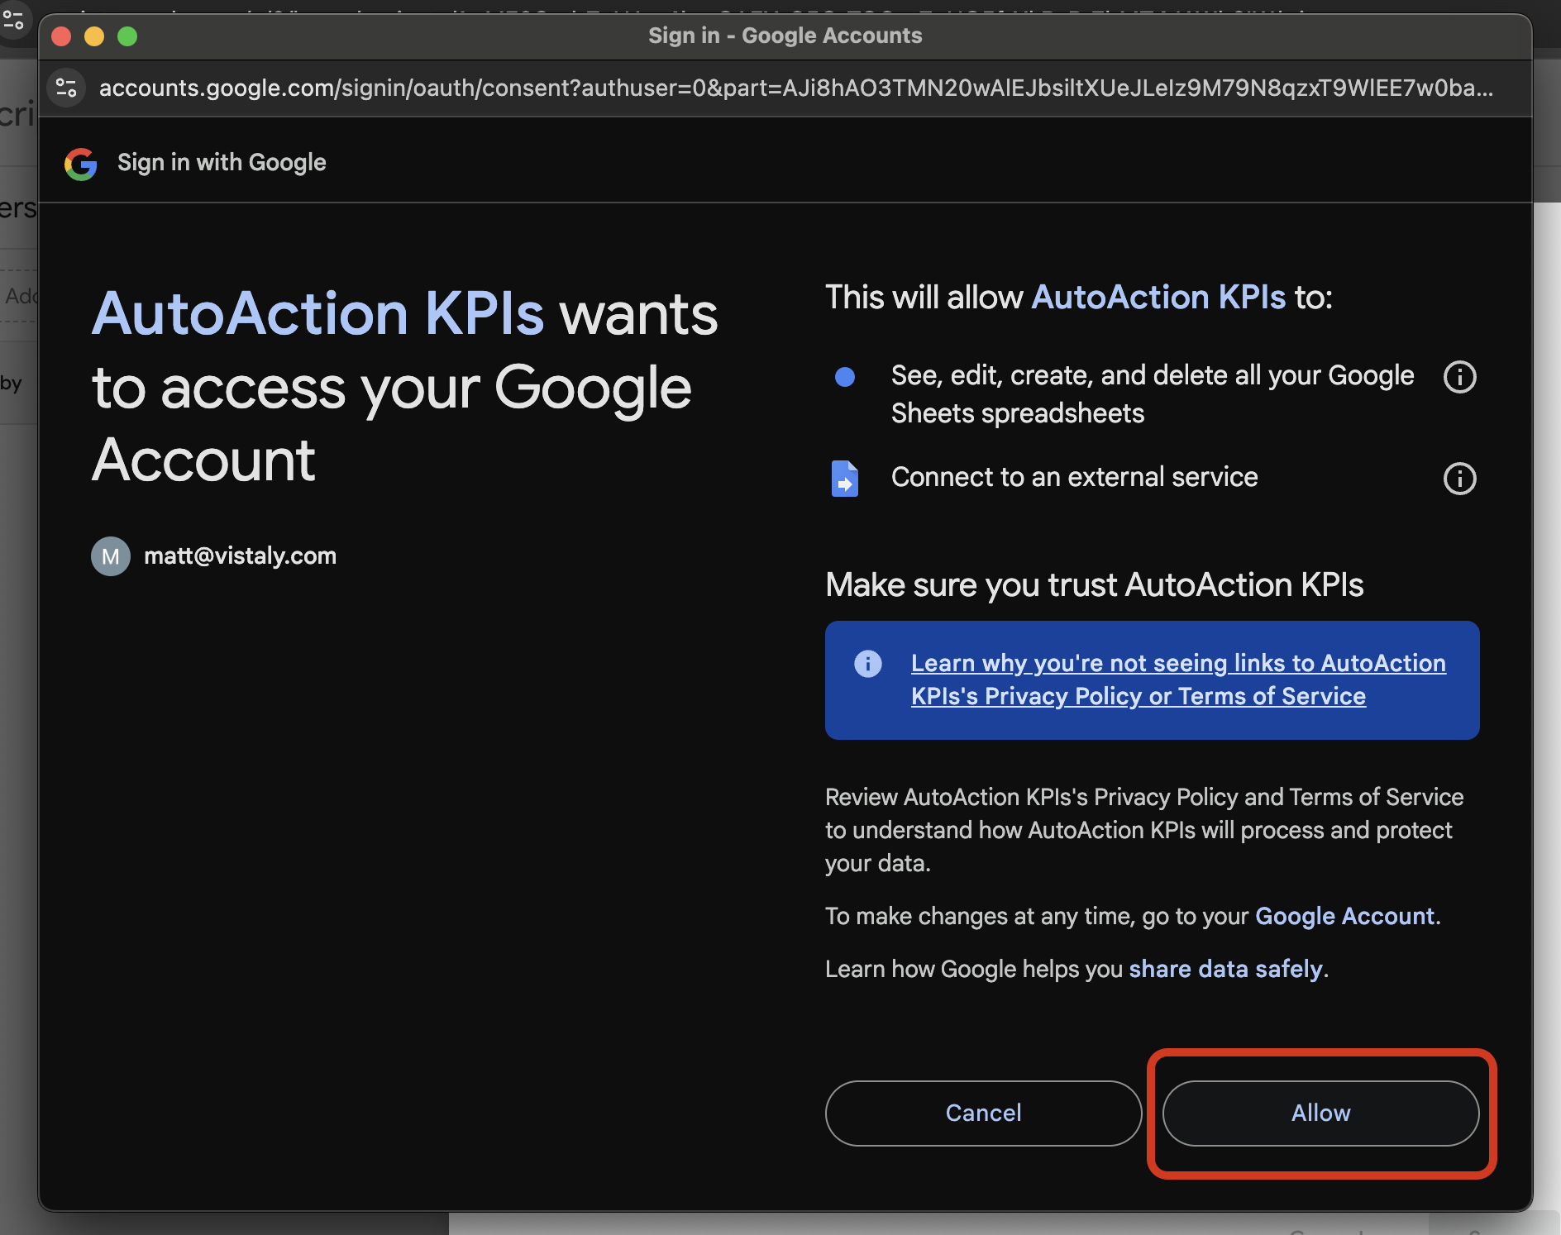Click "Sign in with Google" header text
This screenshot has width=1561, height=1235.
[x=222, y=163]
